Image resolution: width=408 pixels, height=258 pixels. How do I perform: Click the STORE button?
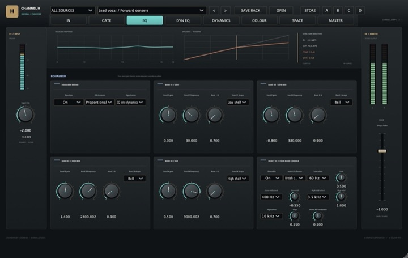310,11
